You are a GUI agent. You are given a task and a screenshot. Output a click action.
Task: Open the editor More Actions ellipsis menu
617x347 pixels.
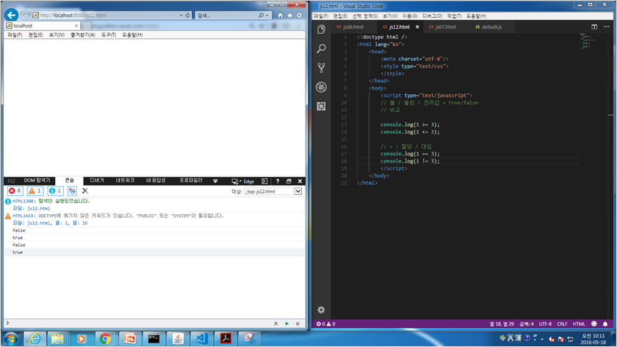point(607,27)
